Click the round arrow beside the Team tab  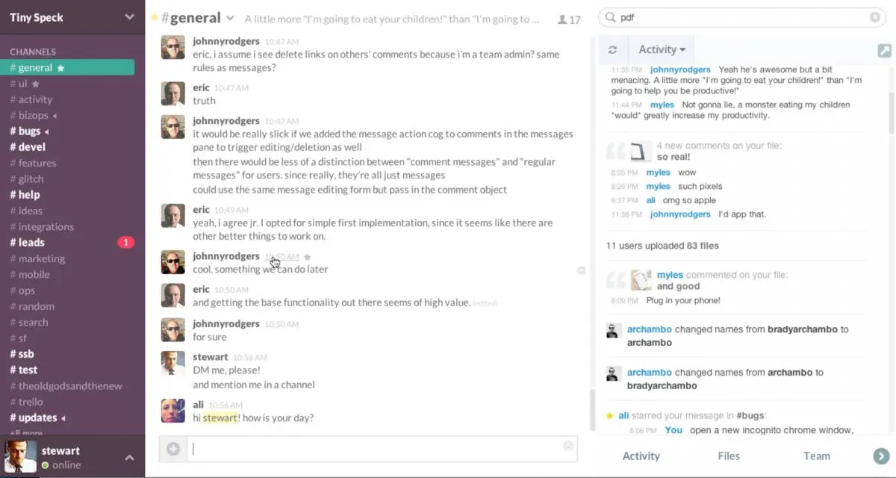pos(880,456)
